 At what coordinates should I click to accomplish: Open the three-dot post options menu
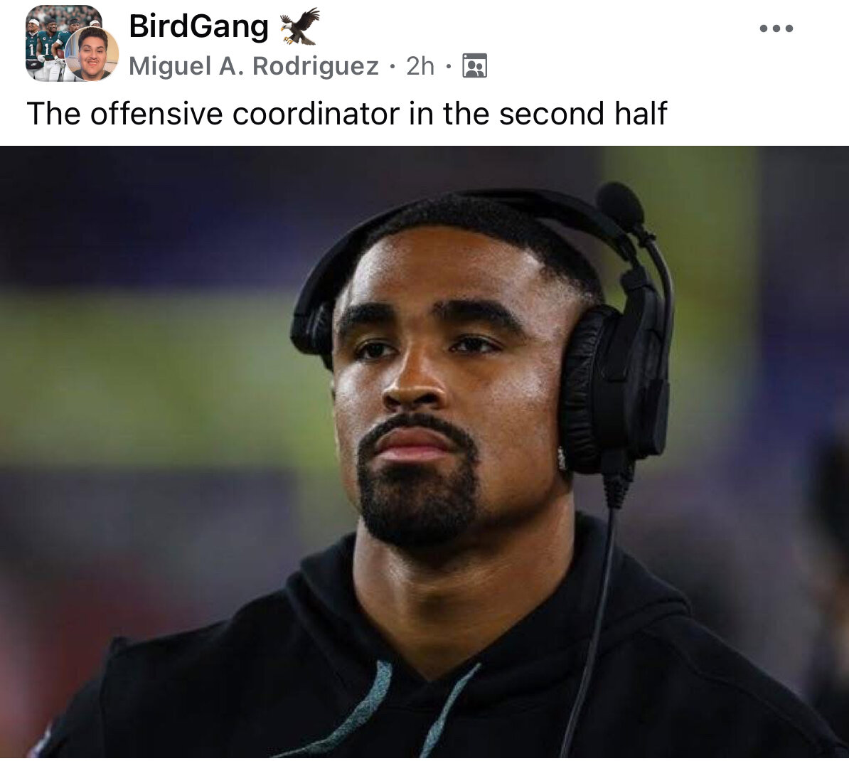click(x=776, y=28)
